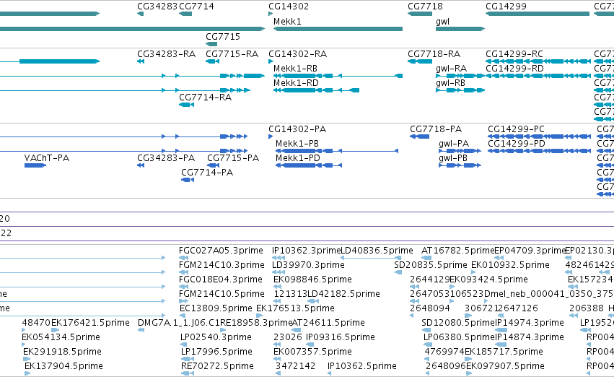Click the CG34283 gene label
The height and width of the screenshot is (377, 614).
(x=157, y=6)
